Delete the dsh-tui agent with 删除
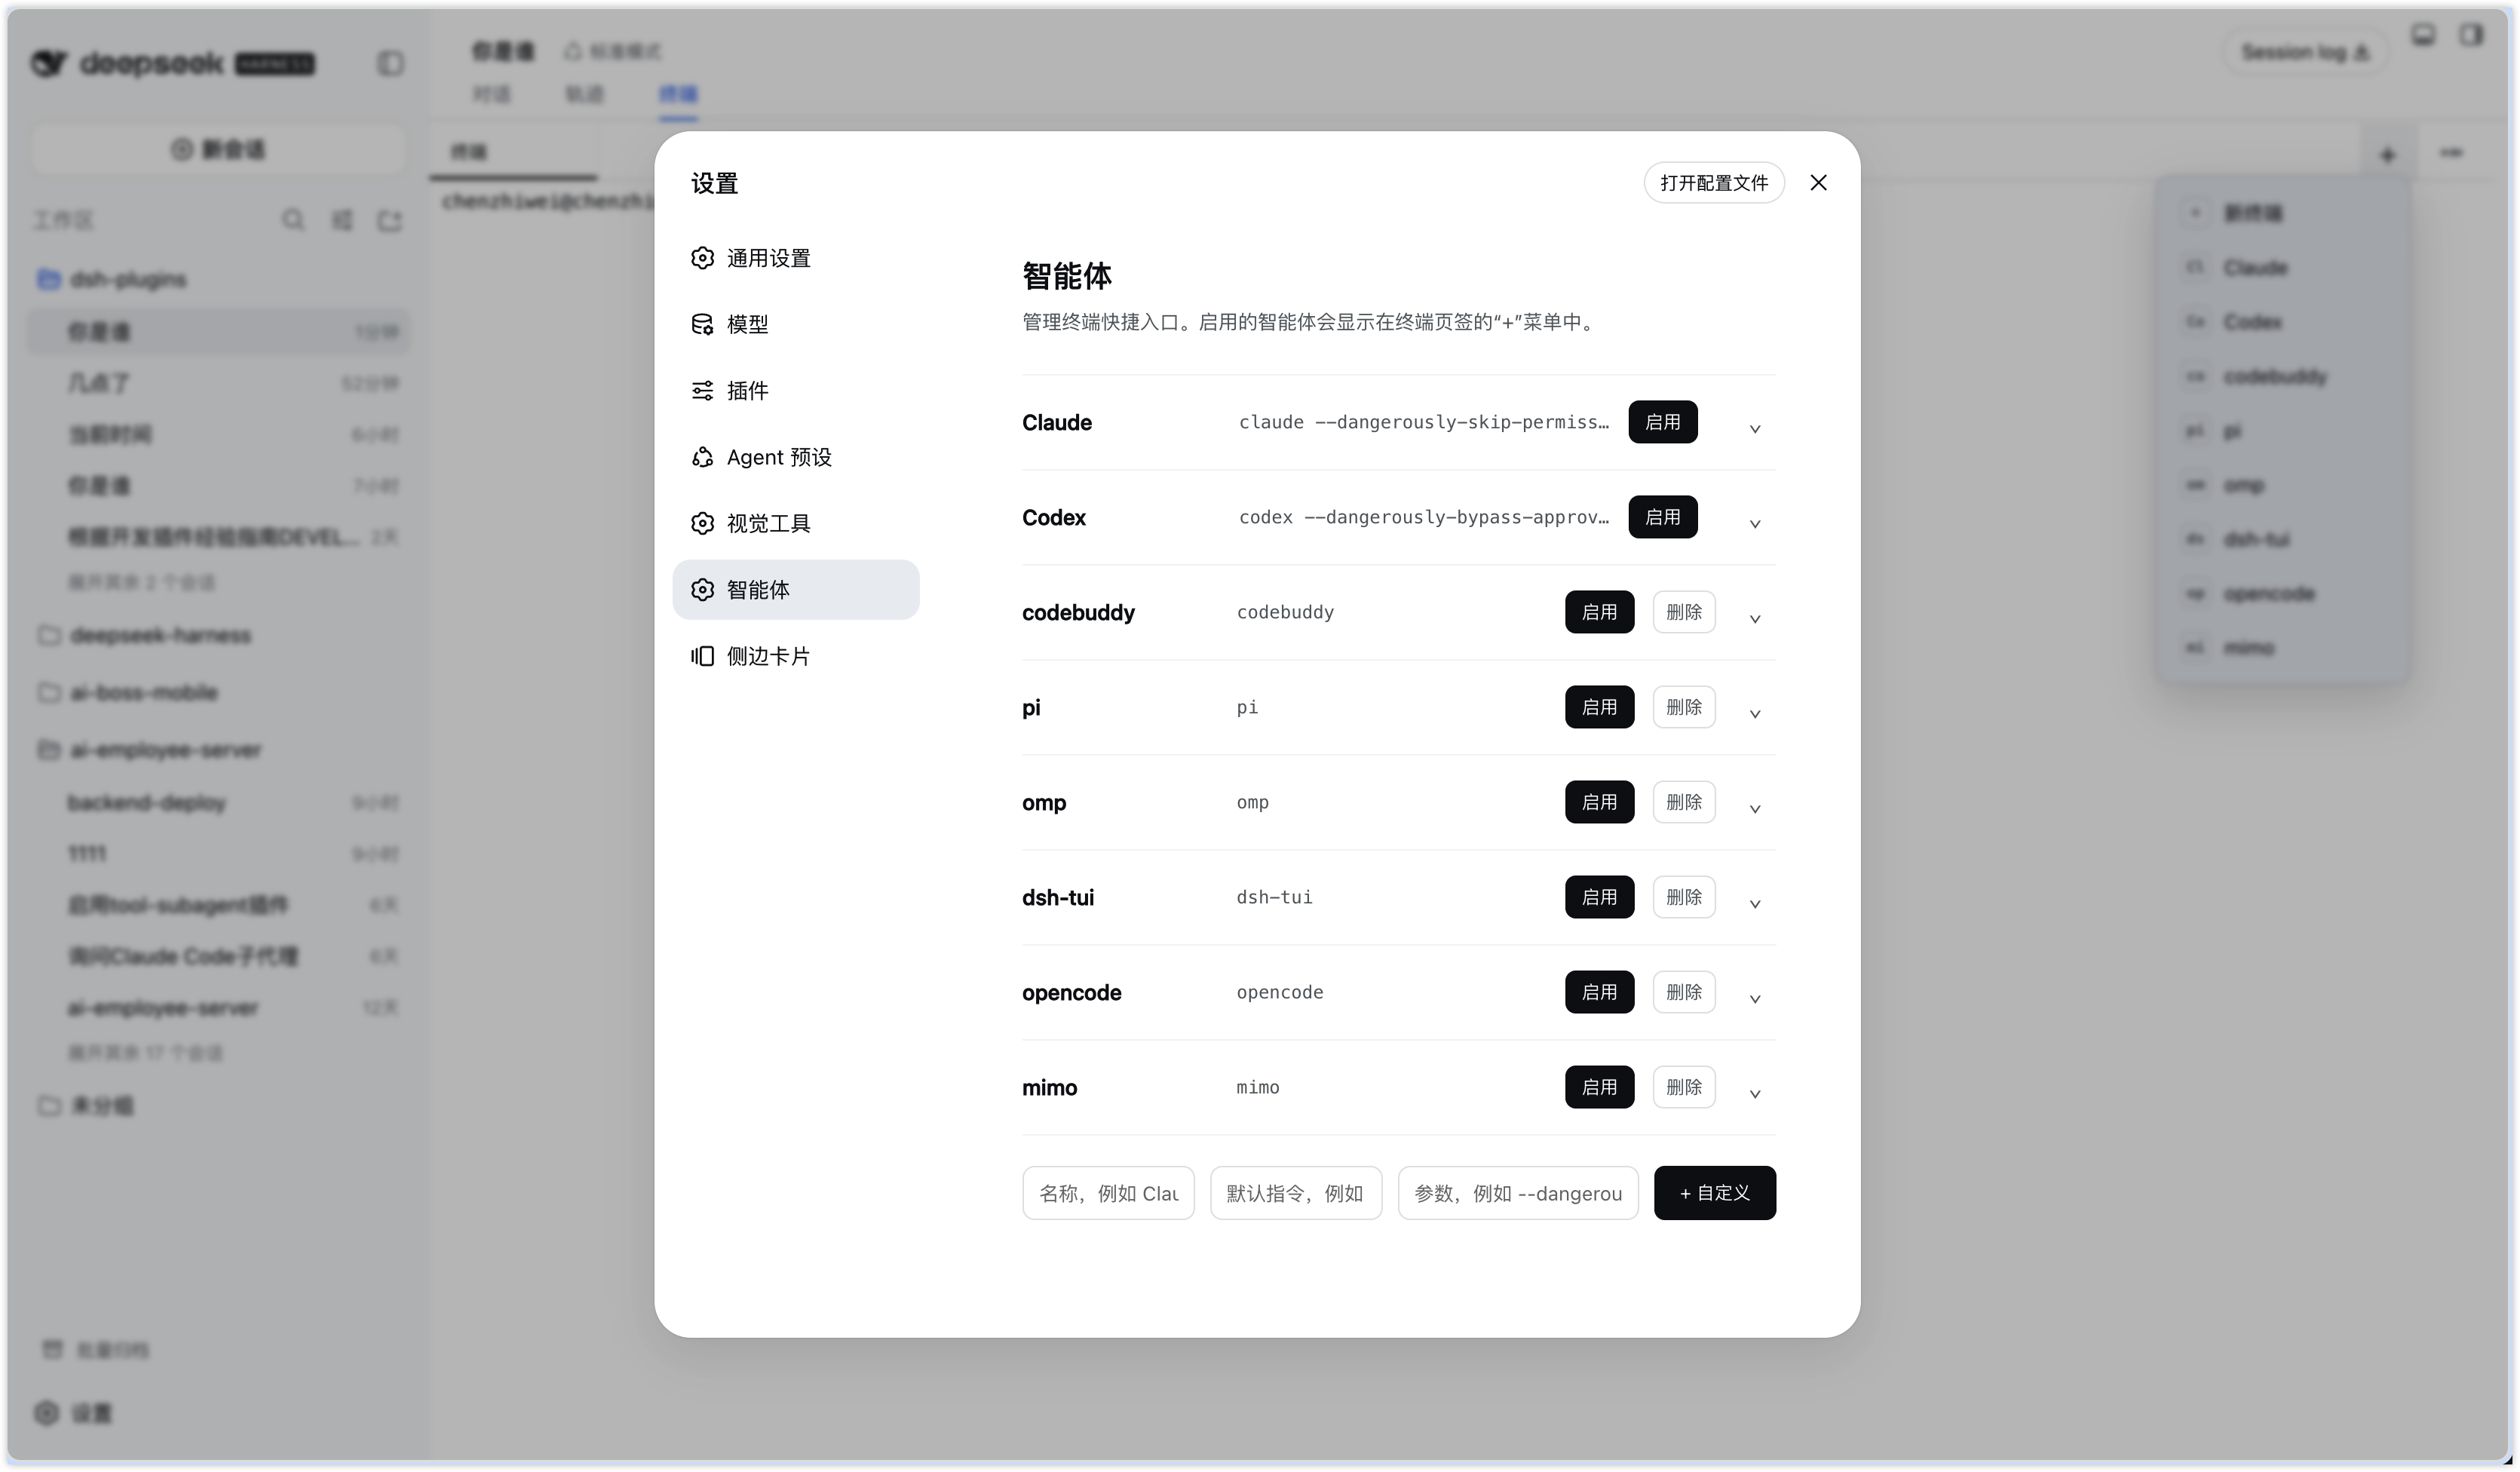This screenshot has height=1472, width=2520. pyautogui.click(x=1684, y=897)
